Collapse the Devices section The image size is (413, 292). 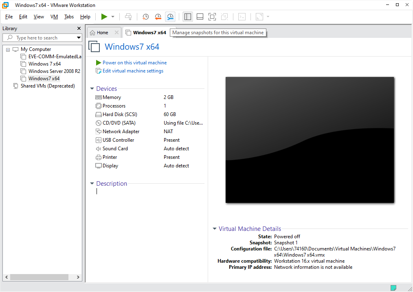(92, 89)
